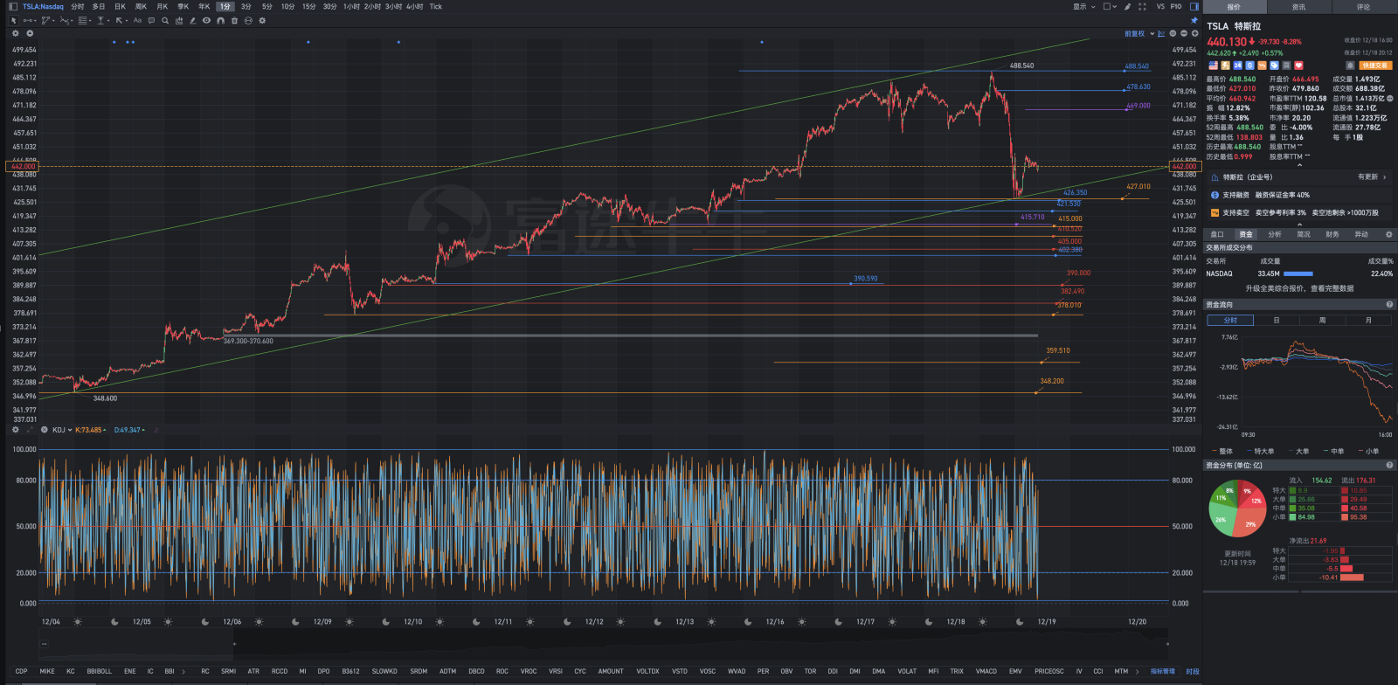This screenshot has height=685, width=1398.
Task: Open the text annotation (Aa) tool
Action: point(137,20)
